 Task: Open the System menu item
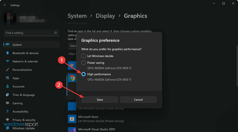click(31, 45)
